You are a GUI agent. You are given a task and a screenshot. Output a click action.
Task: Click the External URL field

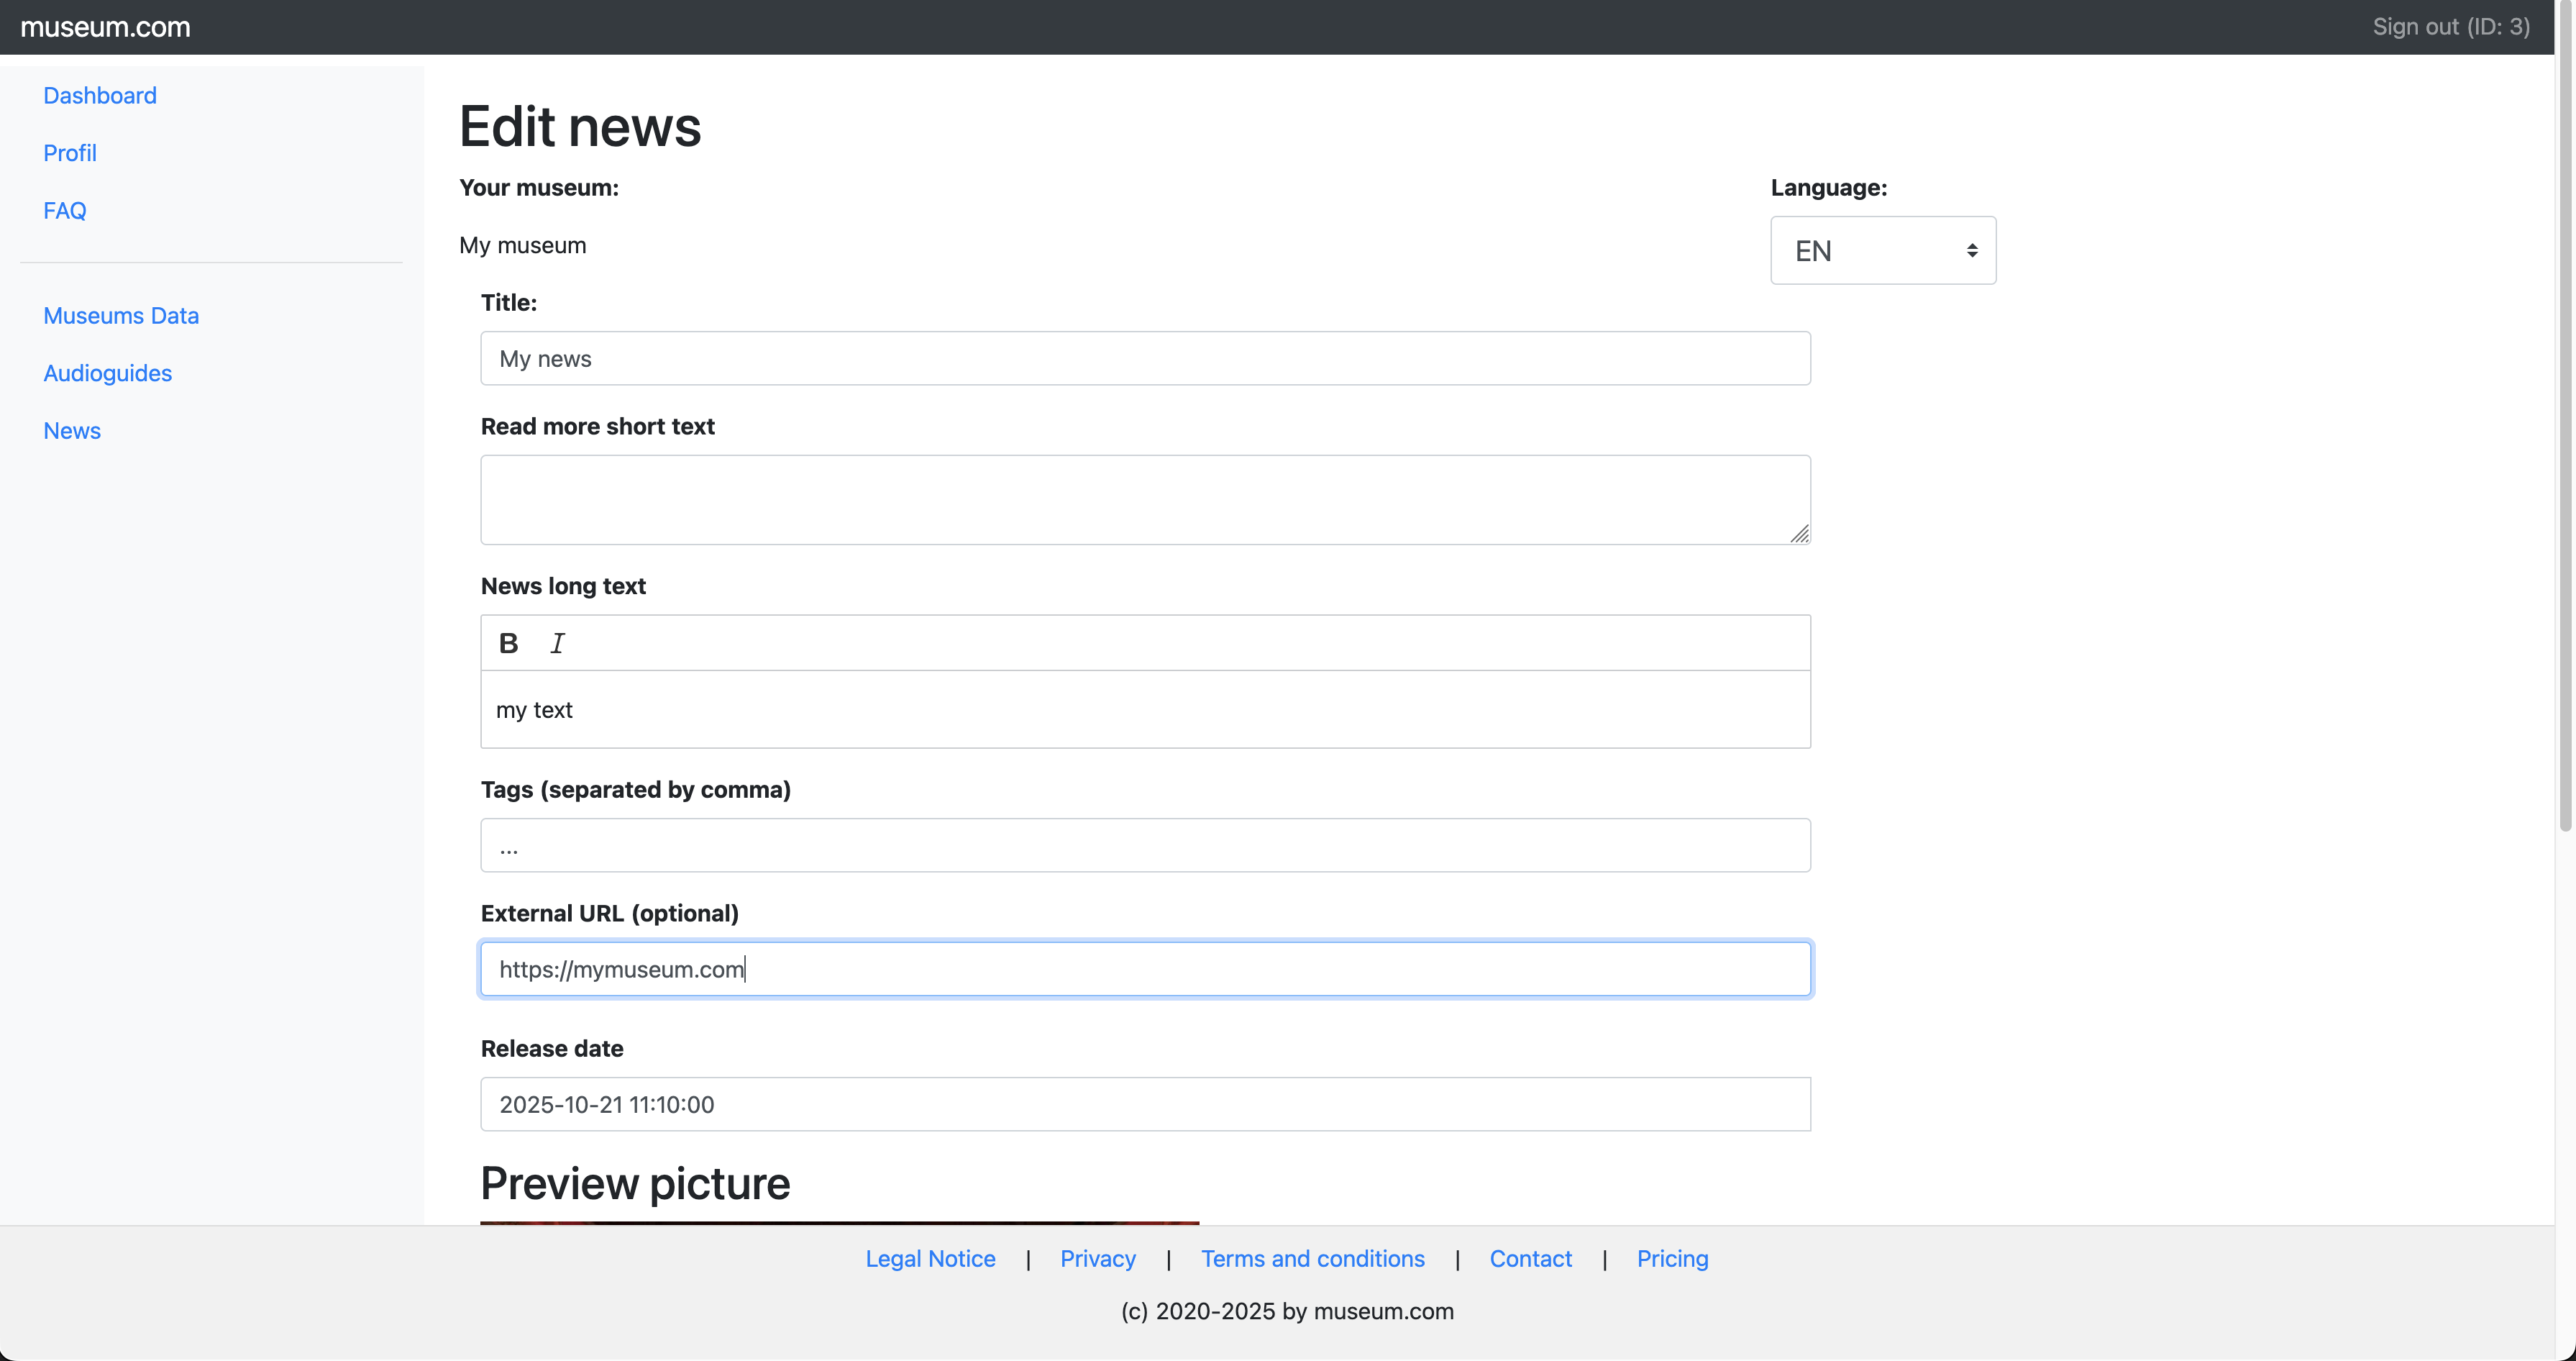click(x=1145, y=968)
